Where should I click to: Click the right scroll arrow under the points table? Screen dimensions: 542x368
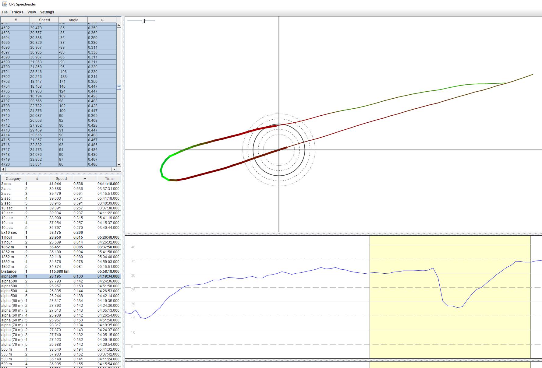coord(114,169)
